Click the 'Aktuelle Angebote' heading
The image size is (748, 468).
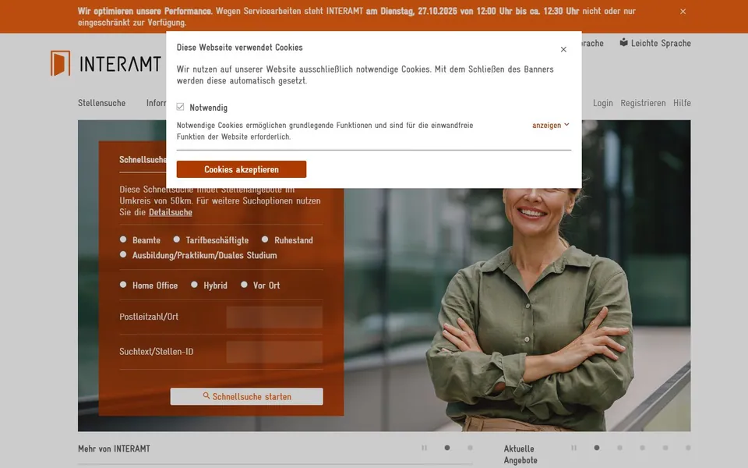click(520, 455)
